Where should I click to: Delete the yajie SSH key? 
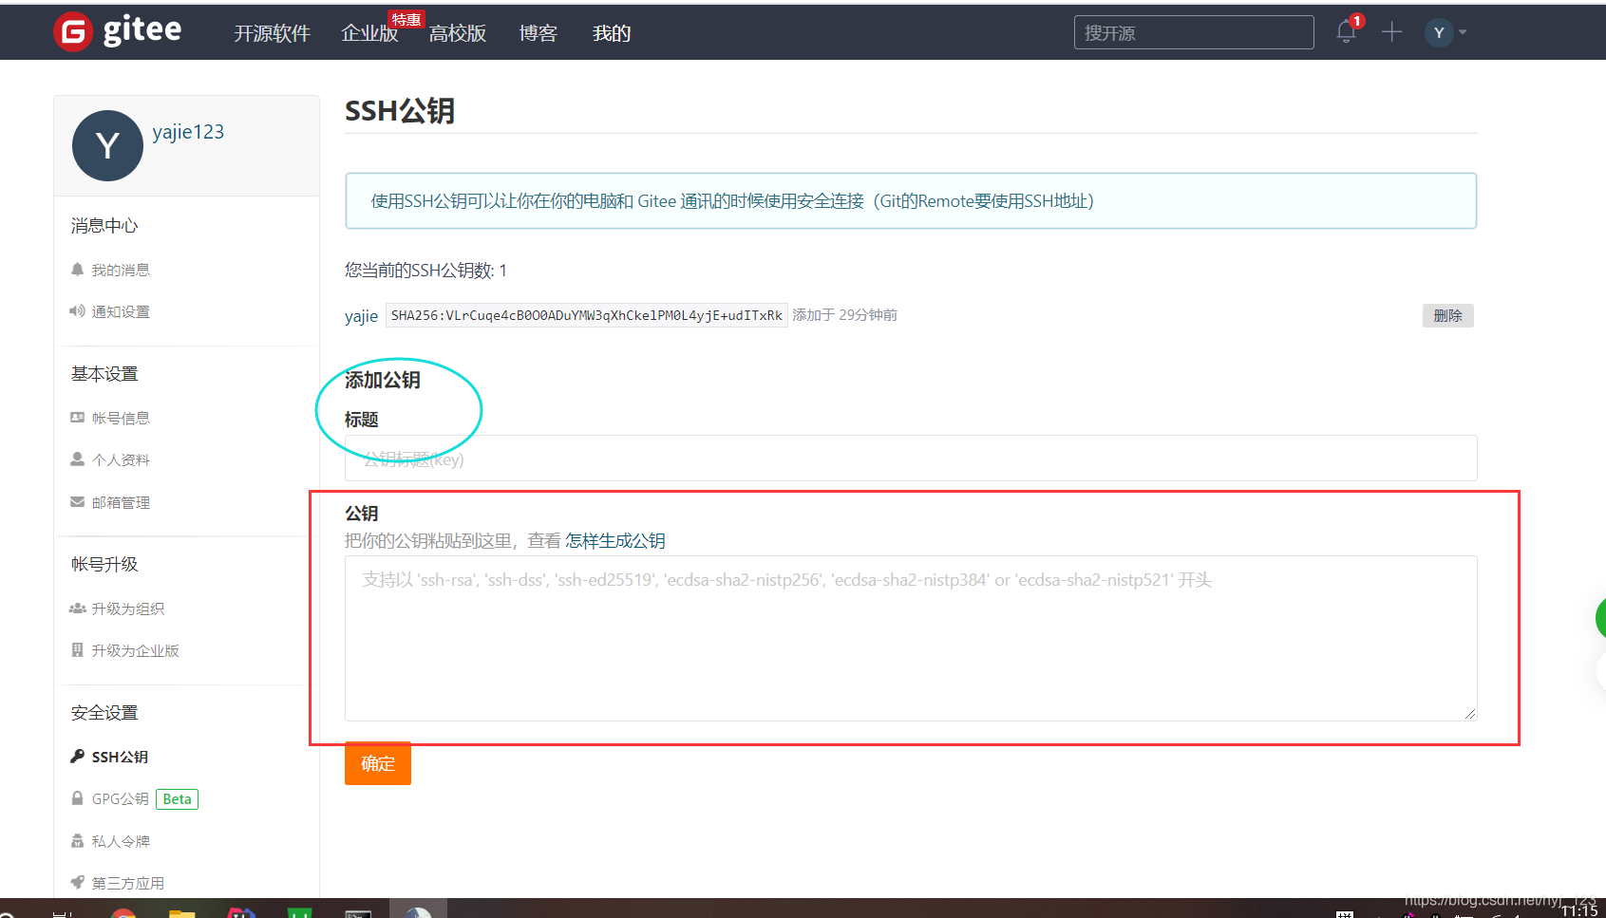click(1447, 315)
